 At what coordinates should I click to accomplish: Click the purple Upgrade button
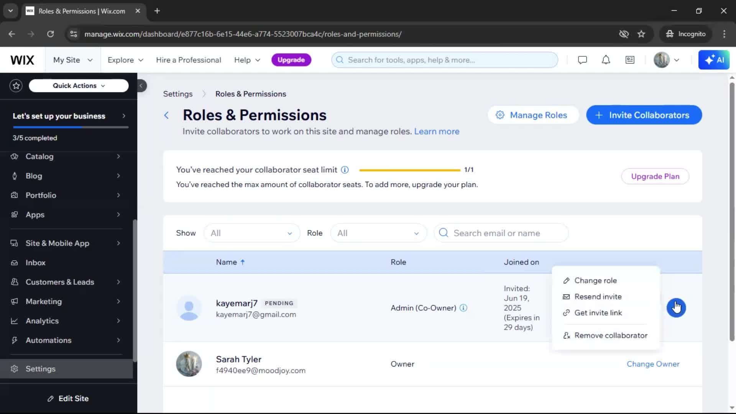coord(291,60)
